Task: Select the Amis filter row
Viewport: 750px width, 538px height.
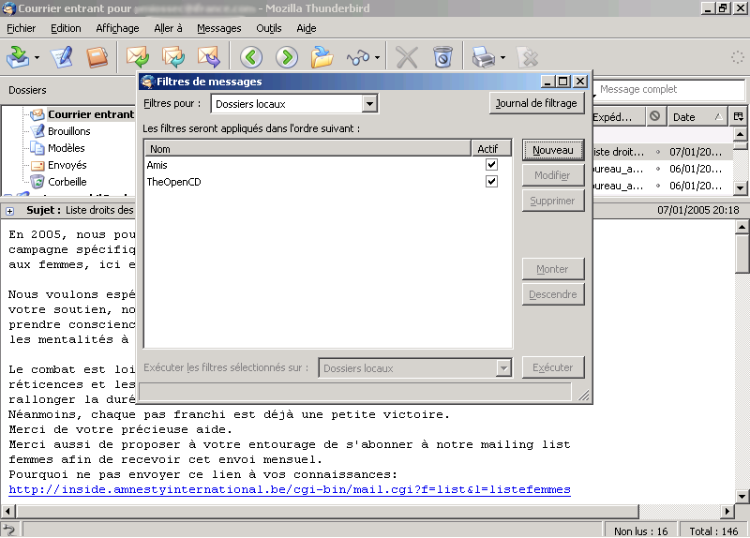Action: click(x=328, y=165)
